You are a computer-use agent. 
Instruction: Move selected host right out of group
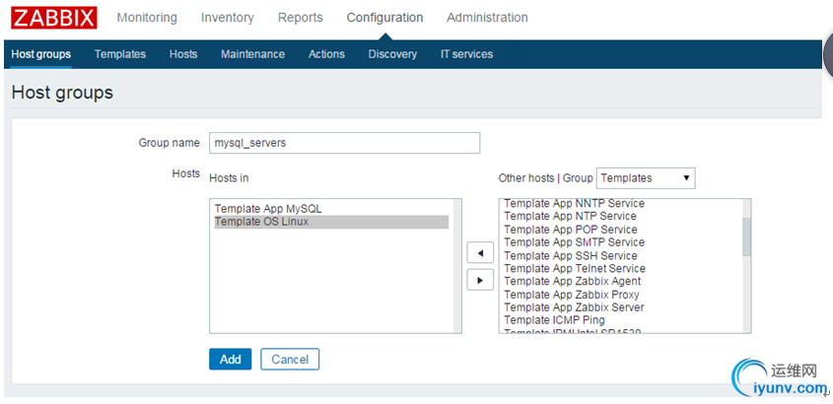(x=480, y=280)
